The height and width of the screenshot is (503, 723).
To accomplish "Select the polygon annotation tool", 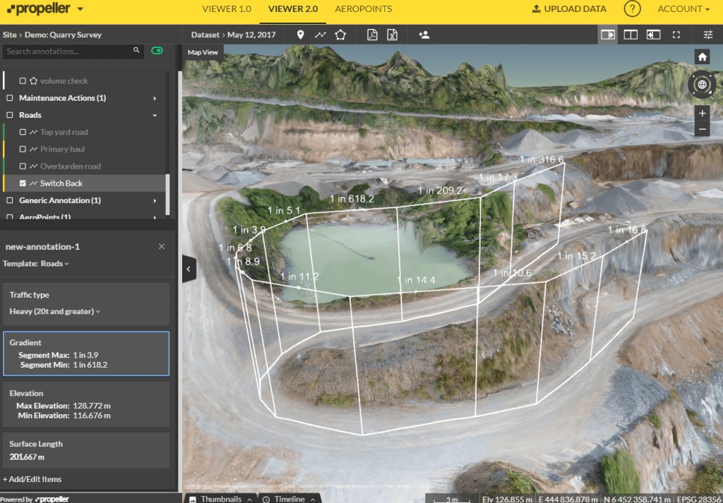I will tap(340, 34).
